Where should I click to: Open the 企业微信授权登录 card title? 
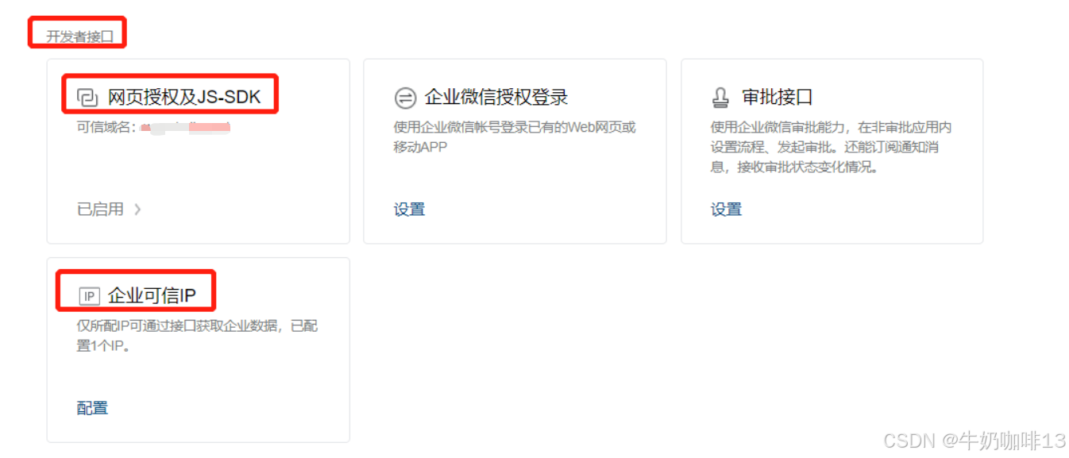(496, 98)
